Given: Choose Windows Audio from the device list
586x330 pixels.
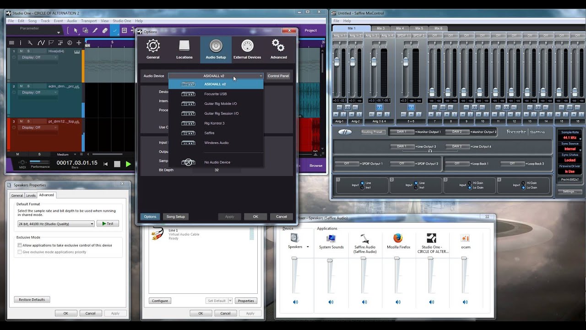Looking at the screenshot, I should (216, 143).
